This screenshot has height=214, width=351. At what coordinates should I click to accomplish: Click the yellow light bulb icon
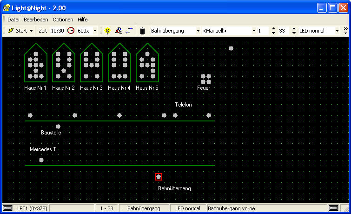[108, 31]
